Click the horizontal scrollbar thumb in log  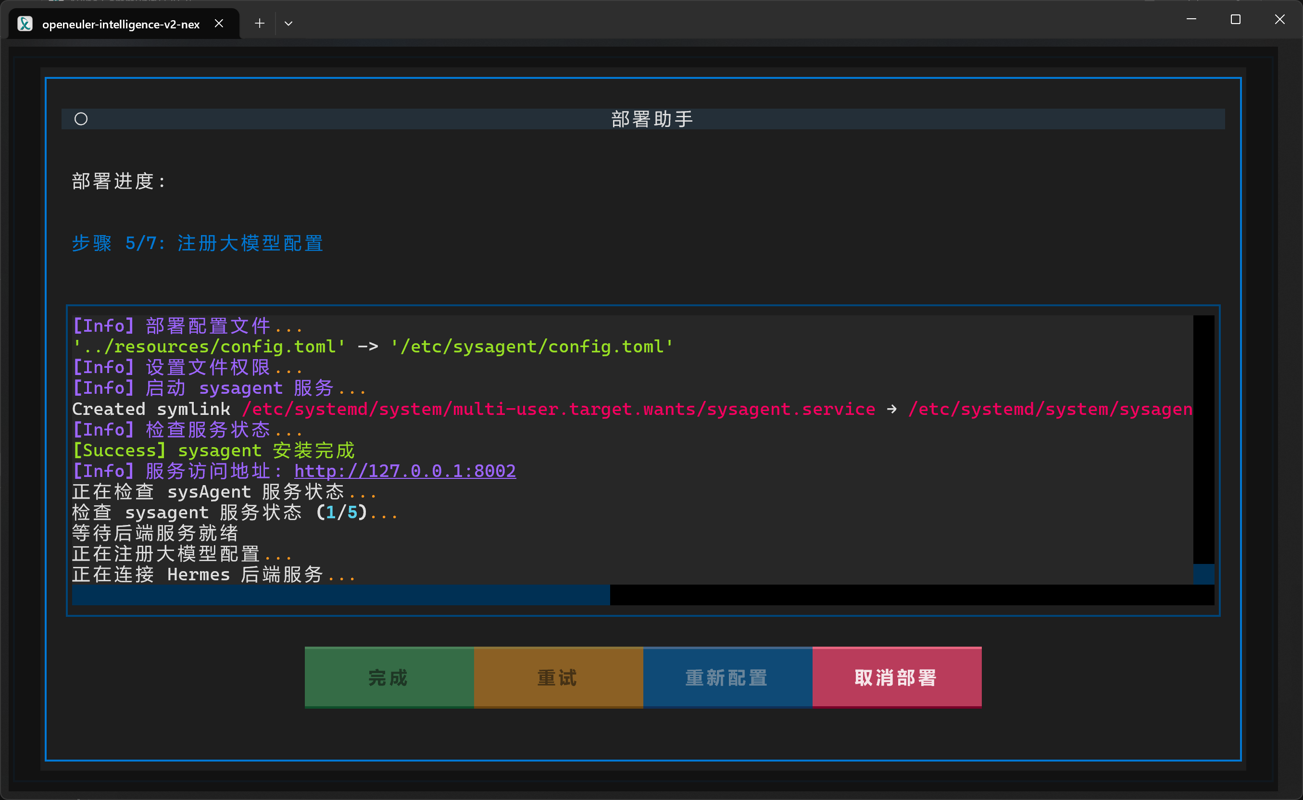[341, 595]
